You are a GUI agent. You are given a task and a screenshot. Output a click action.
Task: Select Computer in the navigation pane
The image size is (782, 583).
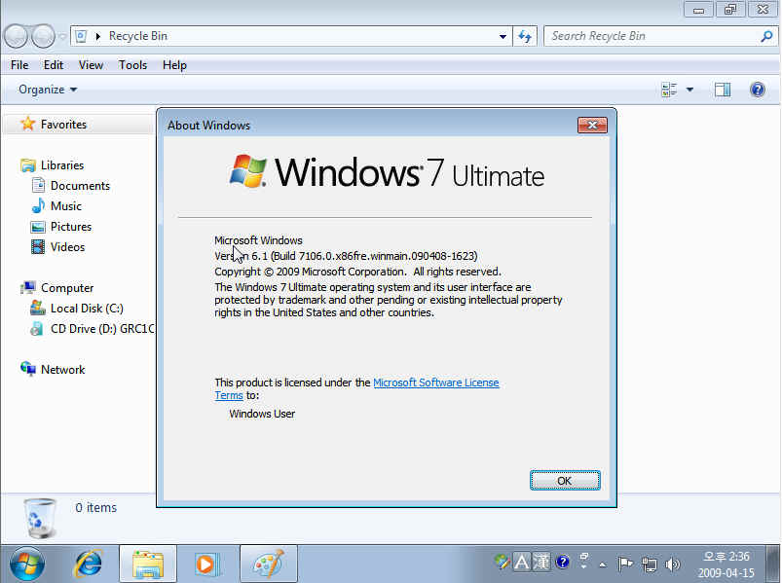point(67,288)
